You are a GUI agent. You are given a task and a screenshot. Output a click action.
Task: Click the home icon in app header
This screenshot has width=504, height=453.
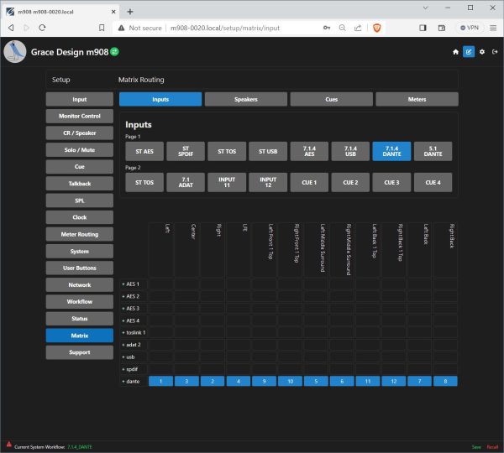455,52
